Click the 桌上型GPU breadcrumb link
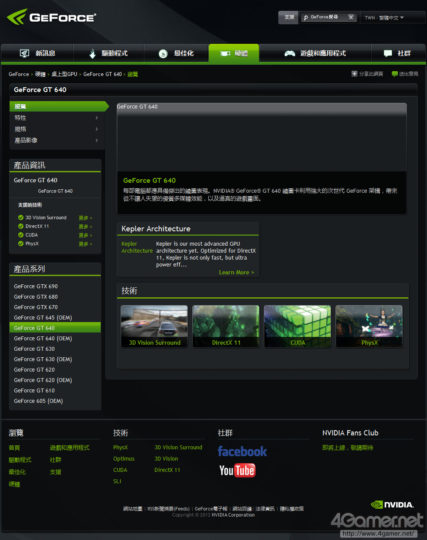Image resolution: width=427 pixels, height=540 pixels. [64, 74]
